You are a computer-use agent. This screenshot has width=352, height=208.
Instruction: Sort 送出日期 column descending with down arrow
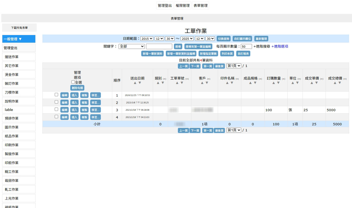pos(140,83)
